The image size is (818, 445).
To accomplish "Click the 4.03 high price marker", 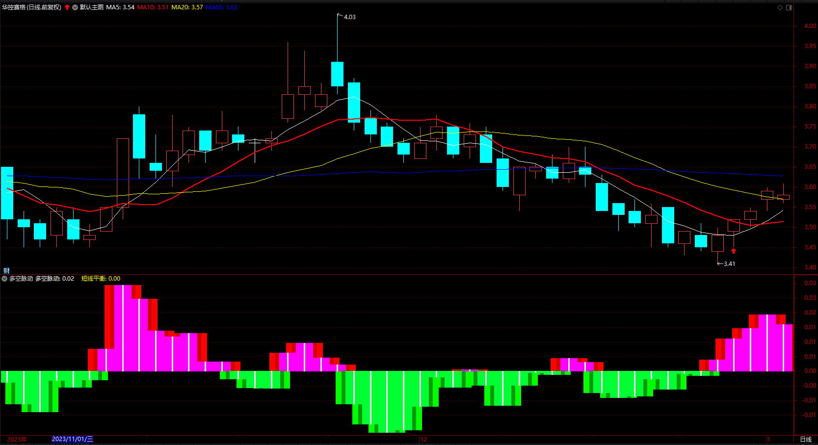I will click(350, 17).
